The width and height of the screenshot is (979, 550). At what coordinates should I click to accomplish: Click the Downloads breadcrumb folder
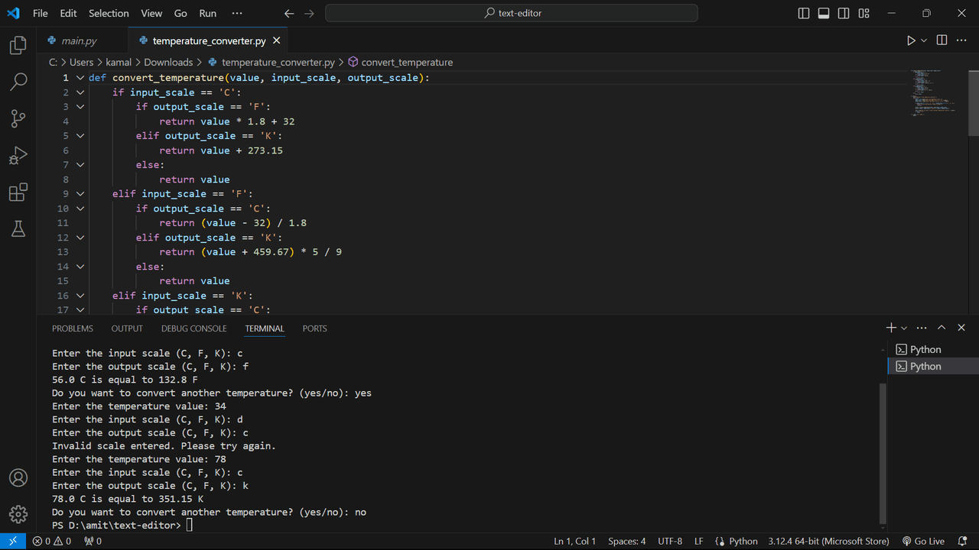(x=168, y=63)
